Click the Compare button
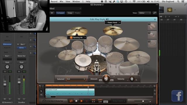 pos(60,13)
